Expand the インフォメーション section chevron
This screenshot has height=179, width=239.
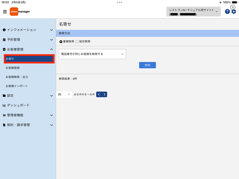[x=51, y=30]
